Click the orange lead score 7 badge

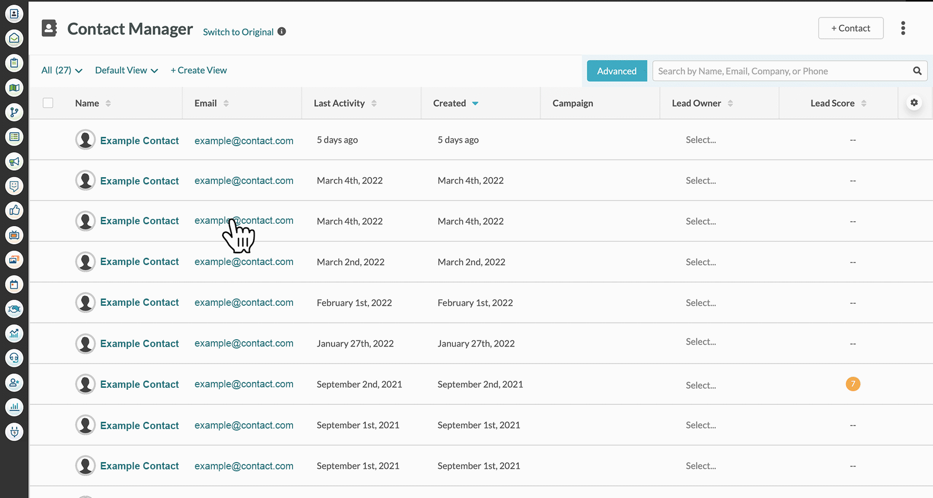[853, 384]
